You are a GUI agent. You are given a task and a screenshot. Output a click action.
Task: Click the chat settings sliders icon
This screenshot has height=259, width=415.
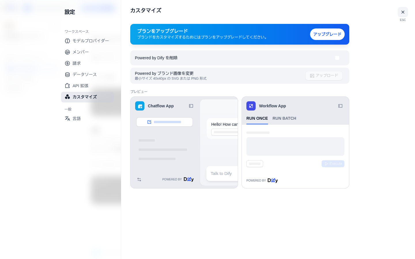point(139,180)
